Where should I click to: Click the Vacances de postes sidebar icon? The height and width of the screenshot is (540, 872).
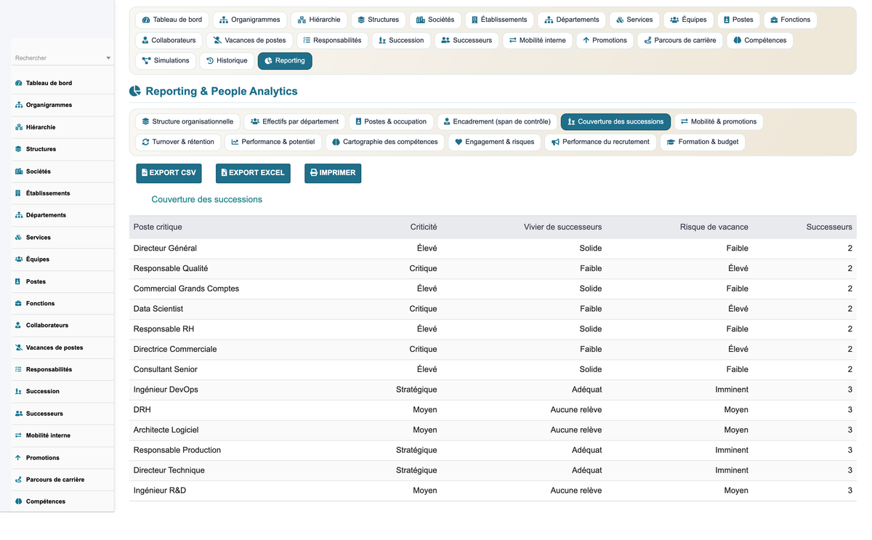click(x=18, y=347)
